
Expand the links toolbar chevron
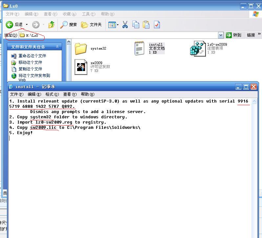[259, 34]
